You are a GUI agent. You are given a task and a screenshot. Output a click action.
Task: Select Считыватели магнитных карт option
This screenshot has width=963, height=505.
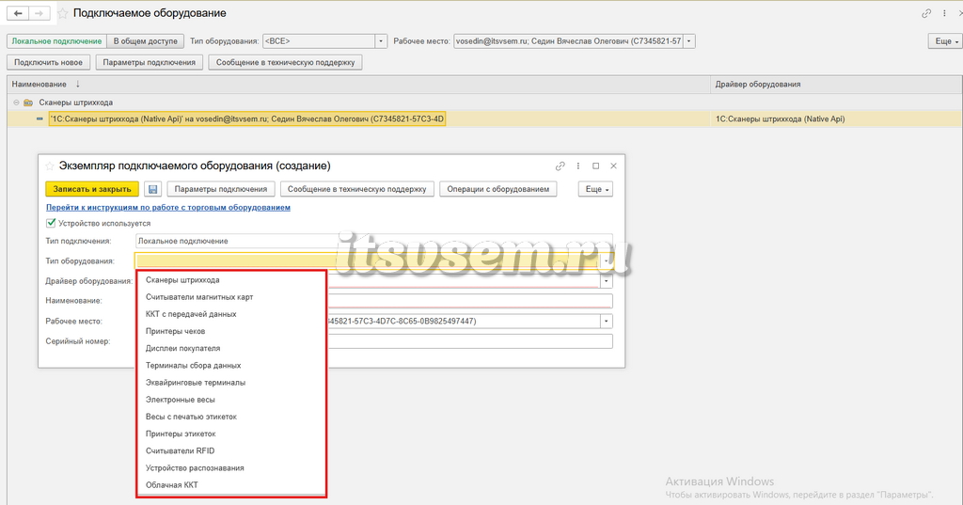click(231, 297)
